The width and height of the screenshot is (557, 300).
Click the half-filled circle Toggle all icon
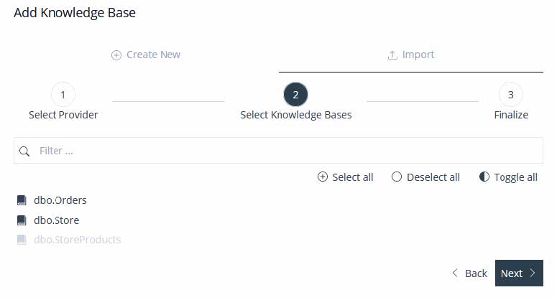[x=484, y=177]
